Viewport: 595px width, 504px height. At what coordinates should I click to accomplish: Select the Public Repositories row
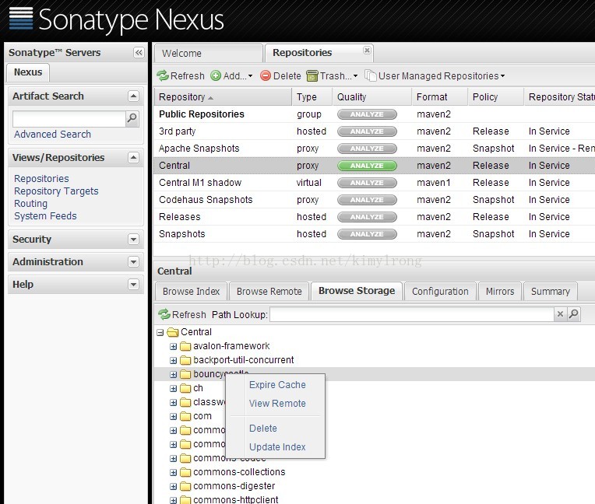pyautogui.click(x=374, y=114)
